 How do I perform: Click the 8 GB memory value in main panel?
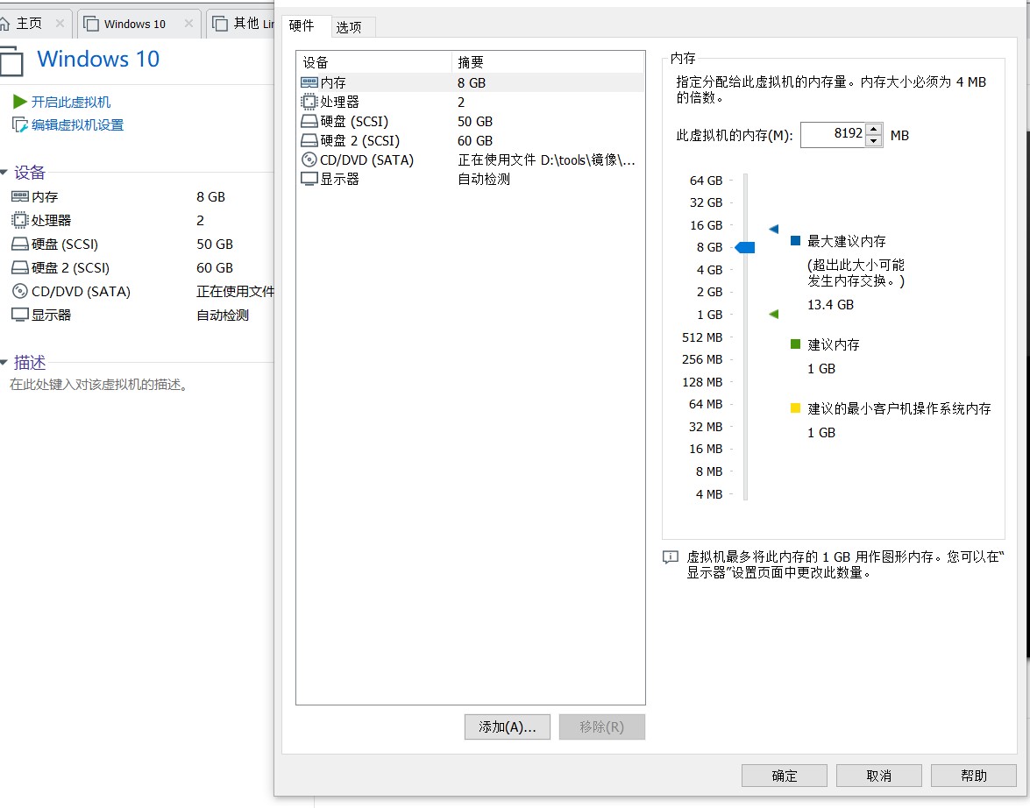(211, 197)
